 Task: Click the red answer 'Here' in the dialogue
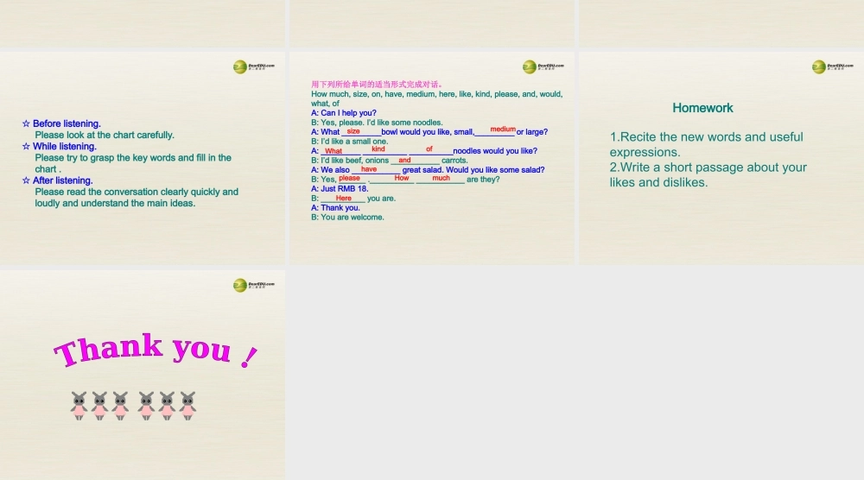(343, 199)
